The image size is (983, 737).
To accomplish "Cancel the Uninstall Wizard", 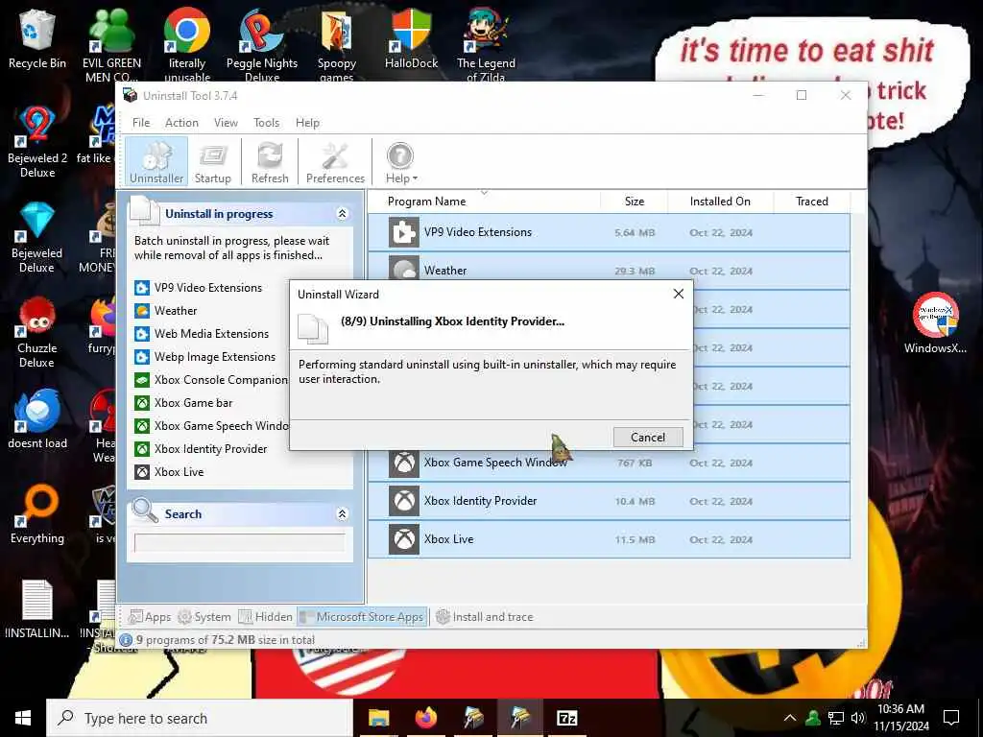I will pyautogui.click(x=648, y=438).
